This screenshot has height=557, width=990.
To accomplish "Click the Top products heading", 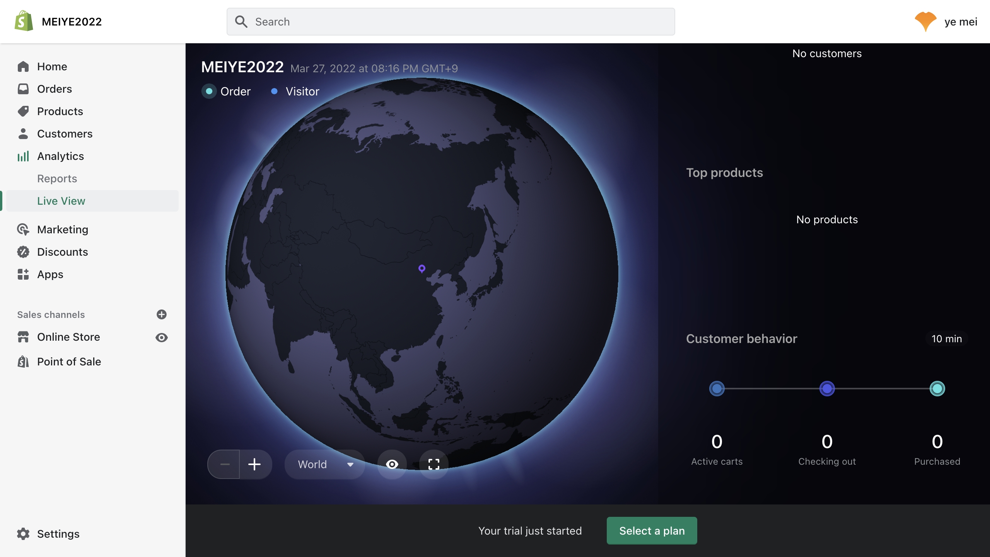I will 725,173.
